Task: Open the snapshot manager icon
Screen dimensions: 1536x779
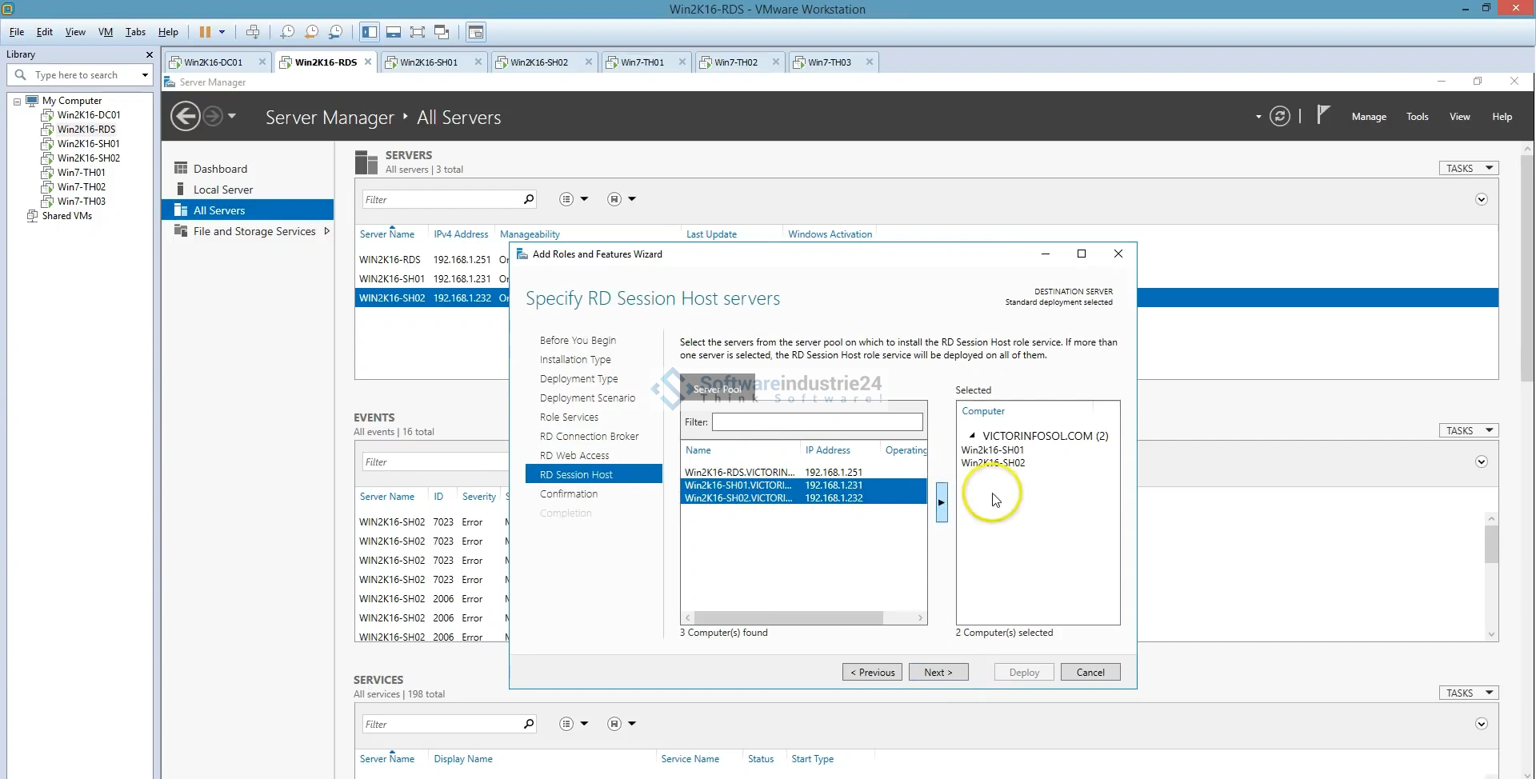Action: point(336,32)
